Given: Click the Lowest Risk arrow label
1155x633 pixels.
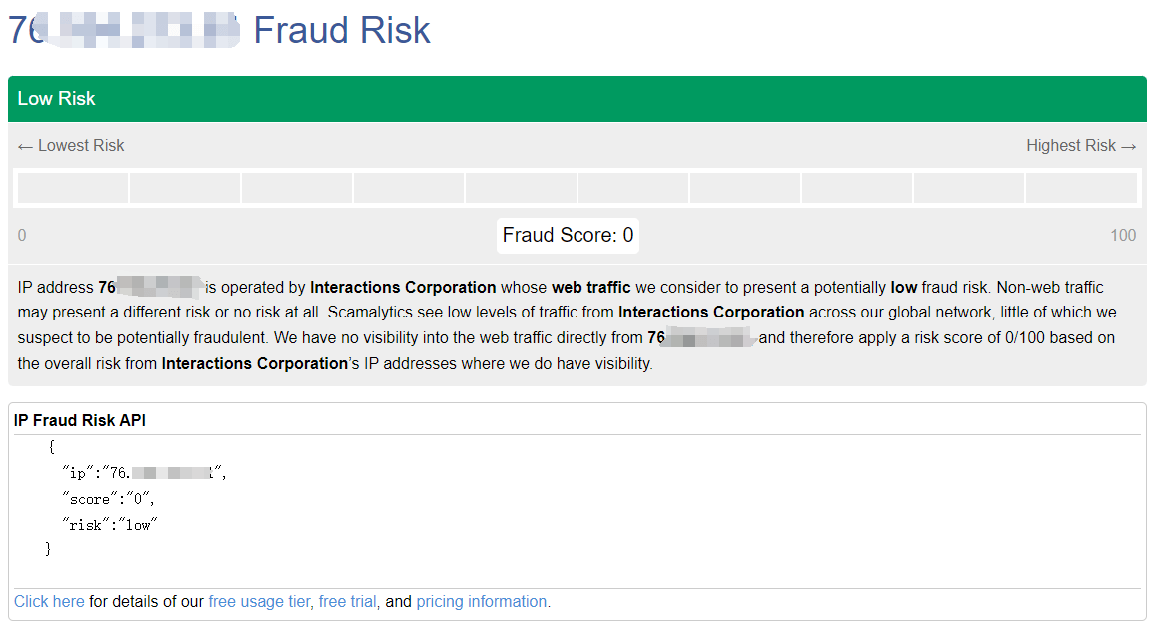Looking at the screenshot, I should (x=71, y=146).
